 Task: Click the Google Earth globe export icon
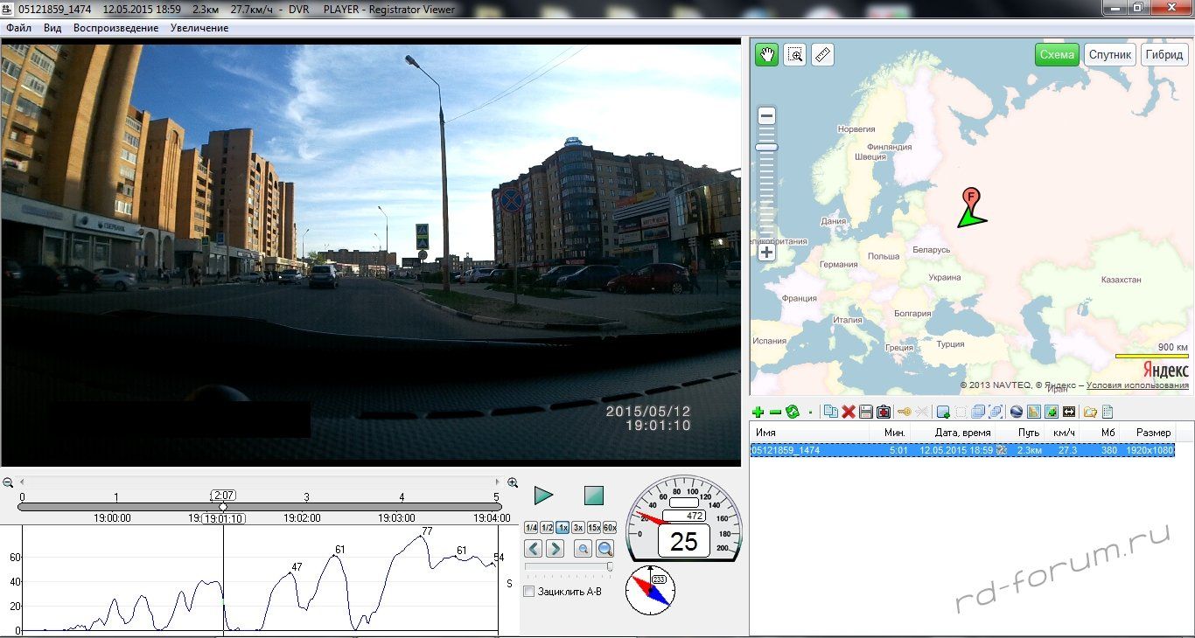tap(1016, 412)
